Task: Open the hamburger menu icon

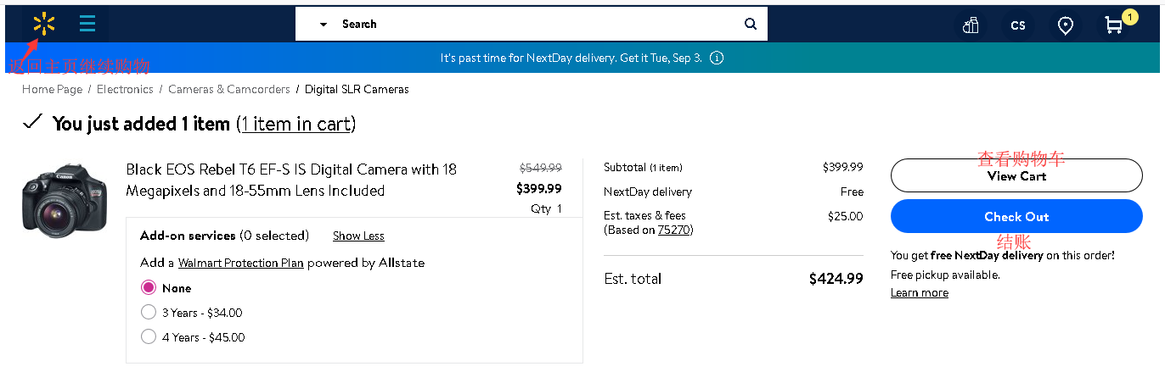Action: (87, 25)
